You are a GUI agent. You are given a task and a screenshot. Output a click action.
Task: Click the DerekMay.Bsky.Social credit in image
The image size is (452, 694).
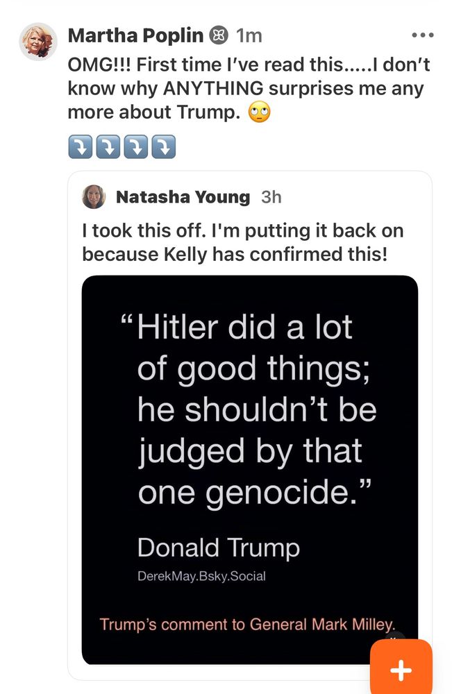coord(201,576)
